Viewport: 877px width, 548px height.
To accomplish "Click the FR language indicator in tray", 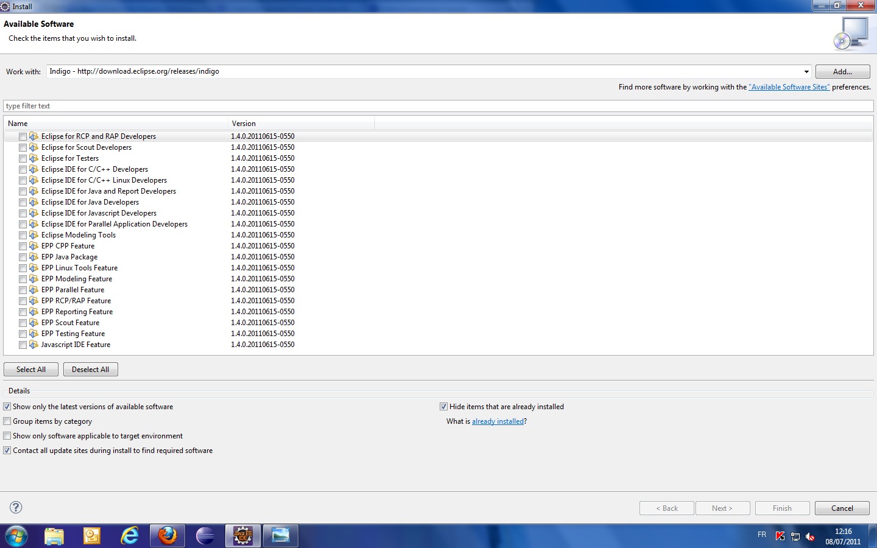I will point(762,535).
